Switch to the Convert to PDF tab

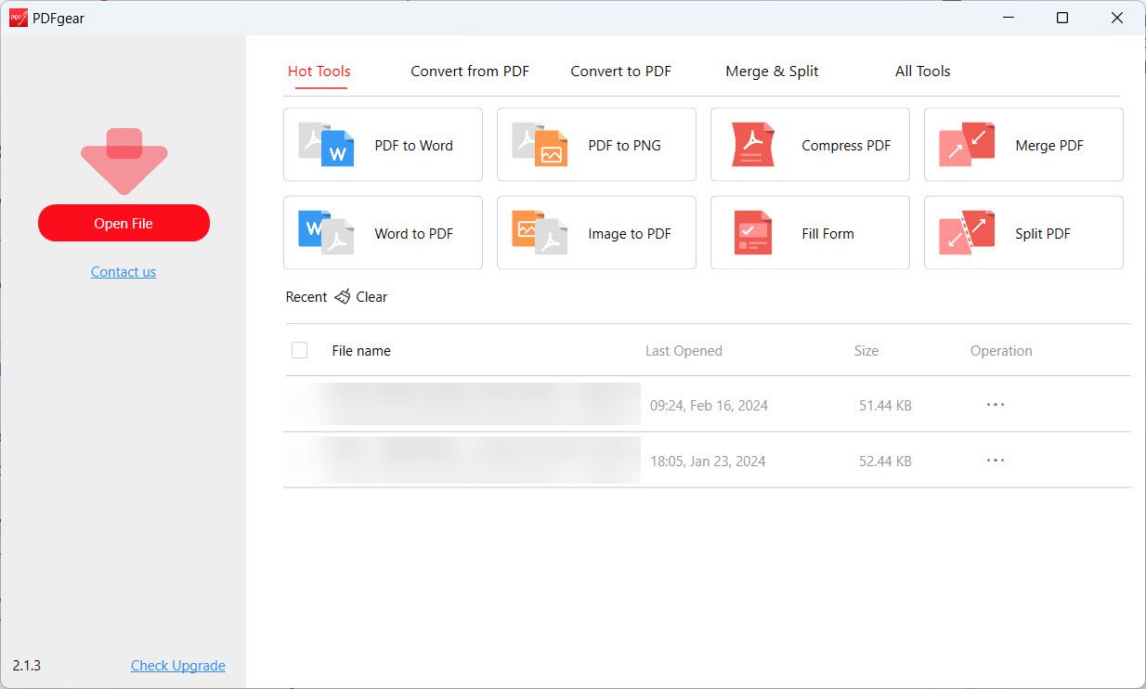tap(620, 71)
